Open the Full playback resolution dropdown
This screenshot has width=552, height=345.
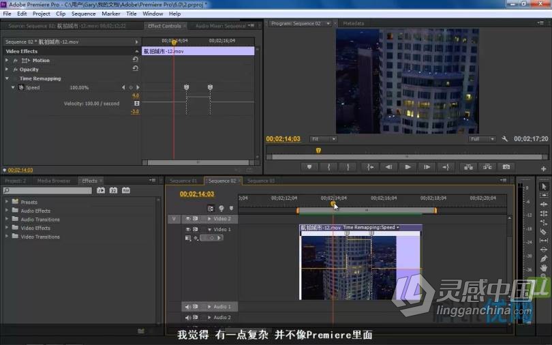[x=482, y=139]
